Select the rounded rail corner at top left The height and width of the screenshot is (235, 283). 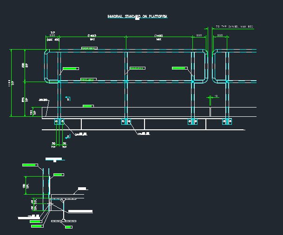(x=46, y=52)
